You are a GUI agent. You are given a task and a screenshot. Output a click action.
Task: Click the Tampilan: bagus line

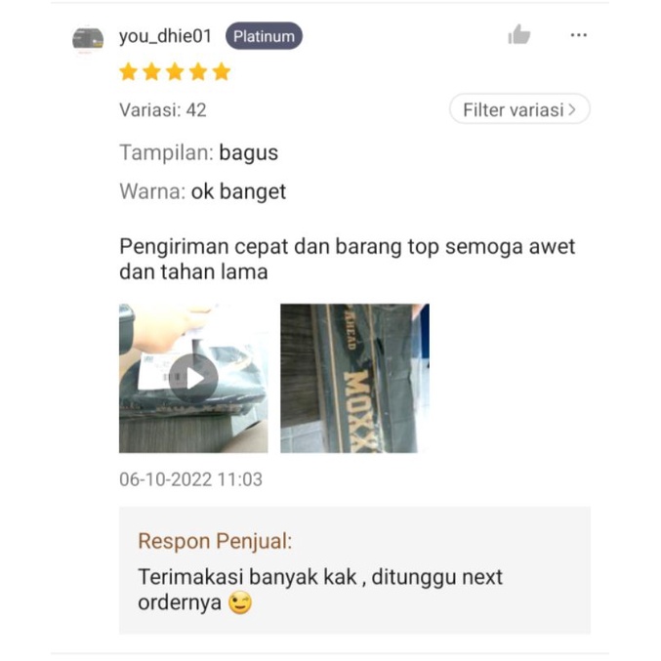199,152
